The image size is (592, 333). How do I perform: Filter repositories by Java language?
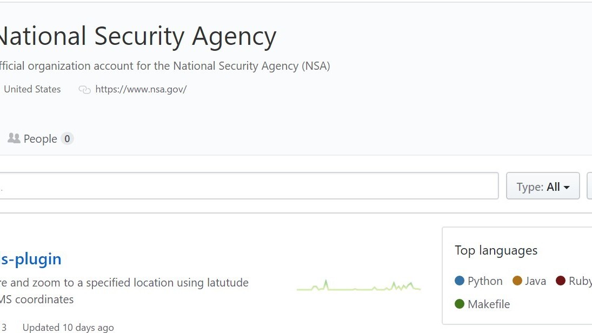(535, 281)
